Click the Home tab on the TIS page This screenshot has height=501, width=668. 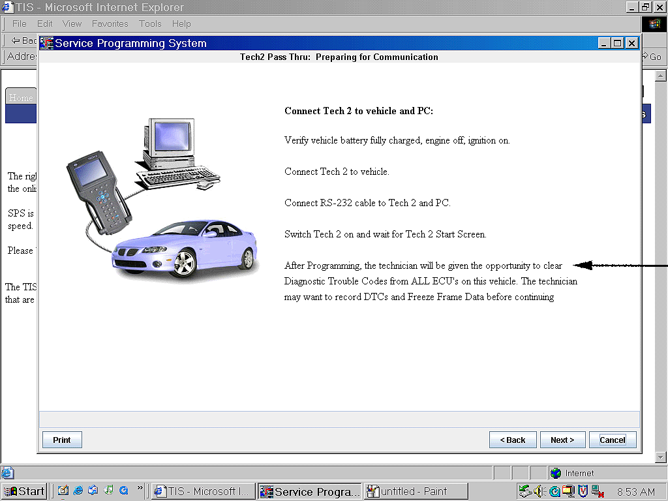point(21,97)
